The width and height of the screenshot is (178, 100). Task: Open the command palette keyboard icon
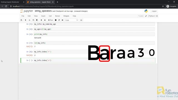81,20
